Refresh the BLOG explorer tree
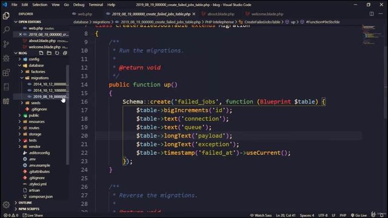 click(x=57, y=53)
